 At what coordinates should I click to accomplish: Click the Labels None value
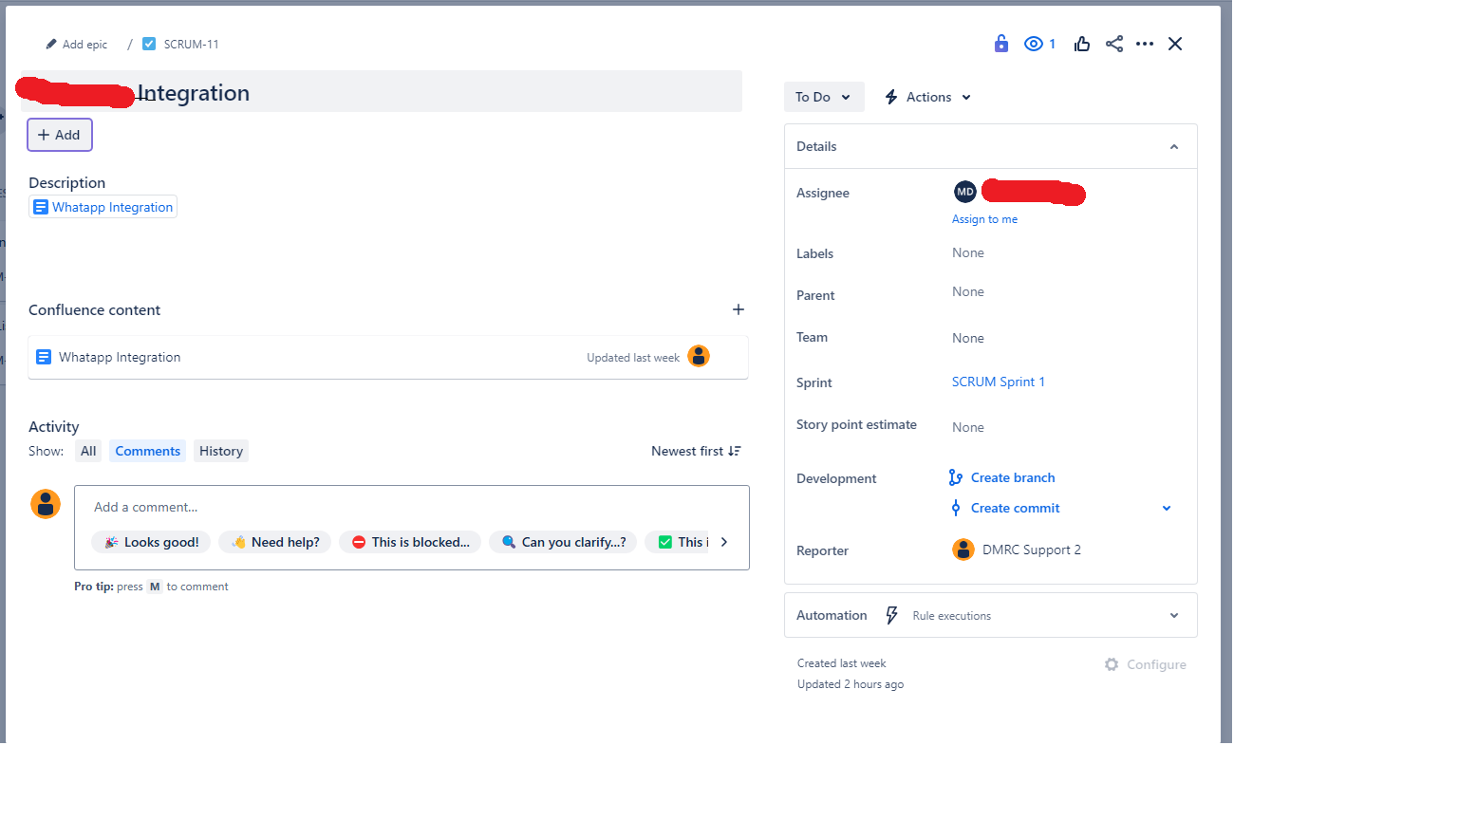tap(968, 252)
